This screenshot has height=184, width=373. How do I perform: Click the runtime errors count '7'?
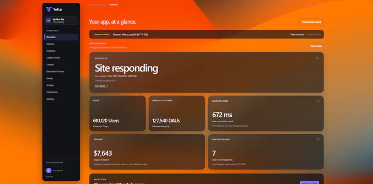(x=214, y=153)
